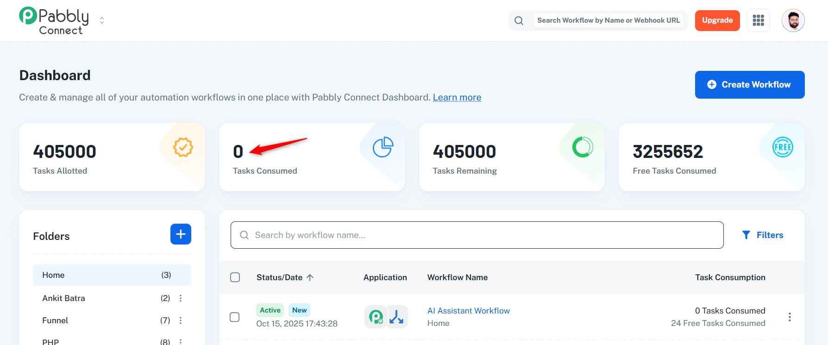
Task: Click the Free Tasks Consumed FREE icon
Action: click(783, 147)
